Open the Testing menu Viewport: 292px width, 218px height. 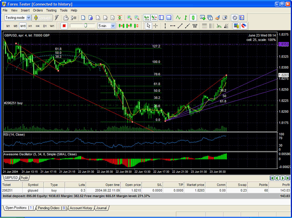[x=51, y=10]
